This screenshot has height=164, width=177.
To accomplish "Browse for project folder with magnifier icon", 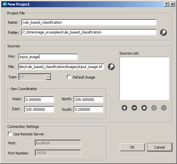I will (x=163, y=33).
